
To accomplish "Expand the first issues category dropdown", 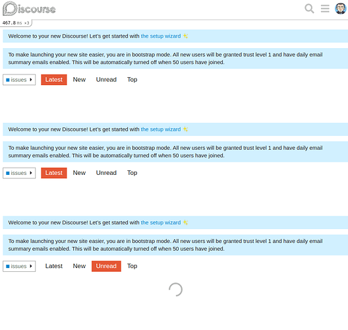I will (19, 80).
